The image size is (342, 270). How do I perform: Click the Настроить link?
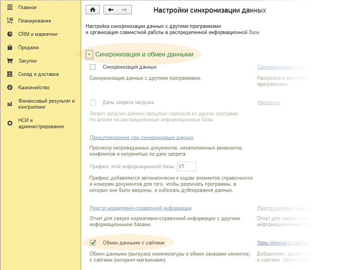tap(269, 103)
